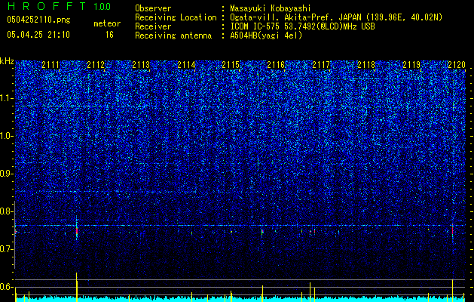Click the 2118 time marker
Image resolution: width=474 pixels, height=302 pixels.
pos(366,65)
